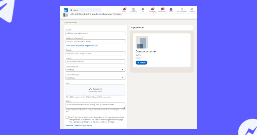Click the LinkedIn logo icon
Viewport: 257px width, 135px height.
pos(66,10)
